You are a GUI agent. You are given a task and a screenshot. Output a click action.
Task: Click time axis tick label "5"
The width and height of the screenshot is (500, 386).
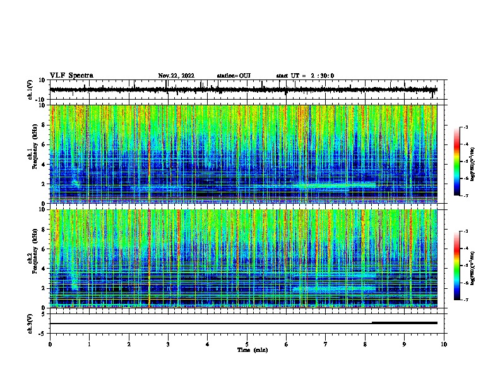(247, 344)
